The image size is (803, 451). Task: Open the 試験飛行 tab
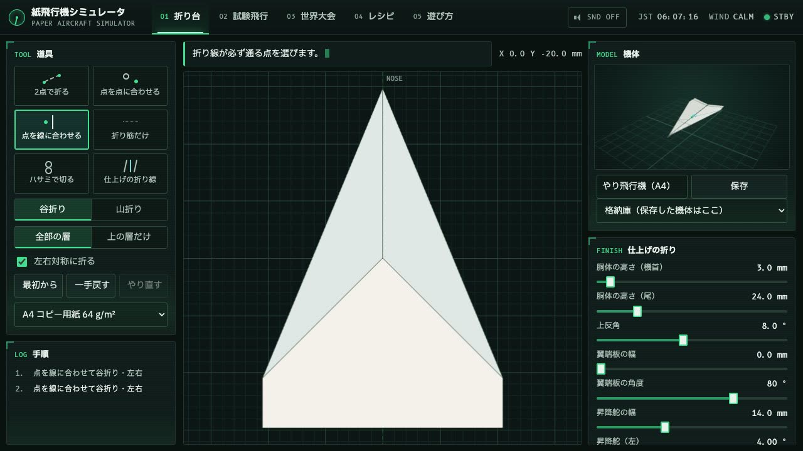tap(243, 17)
